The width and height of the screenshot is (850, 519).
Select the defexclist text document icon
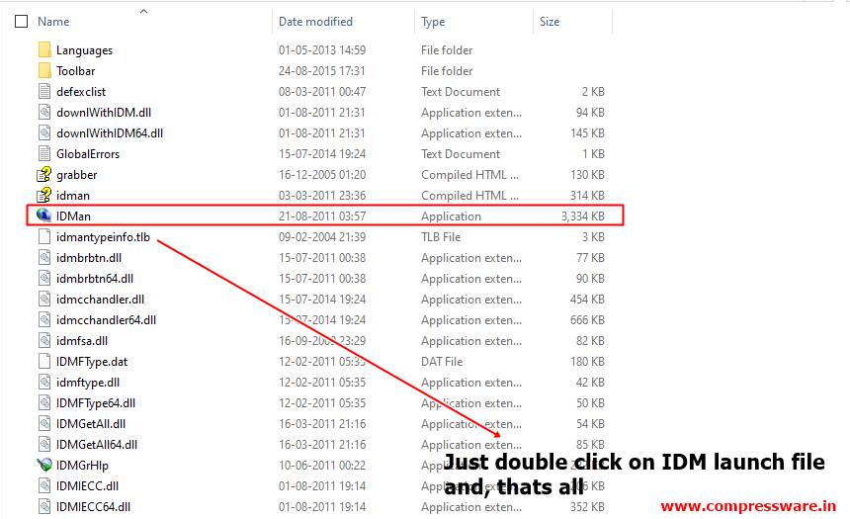pyautogui.click(x=44, y=92)
